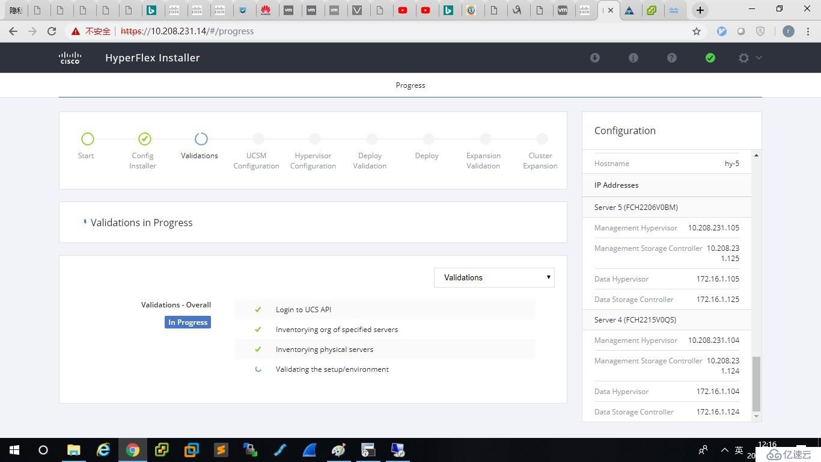Close the active HyperFlex browser tab
821x462 pixels.
coord(611,10)
